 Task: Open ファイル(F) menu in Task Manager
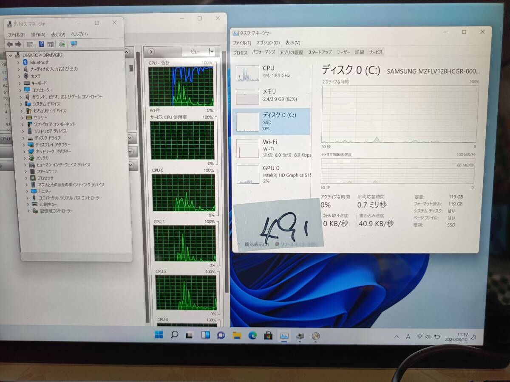click(242, 43)
